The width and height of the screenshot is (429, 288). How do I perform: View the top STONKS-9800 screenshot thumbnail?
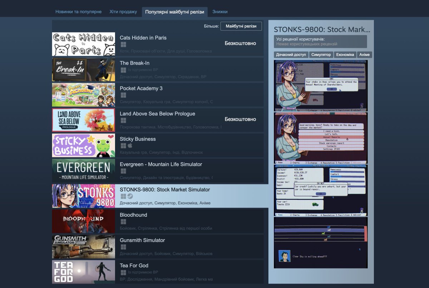point(321,85)
